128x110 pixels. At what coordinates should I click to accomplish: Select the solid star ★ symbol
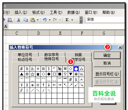tap(38, 74)
